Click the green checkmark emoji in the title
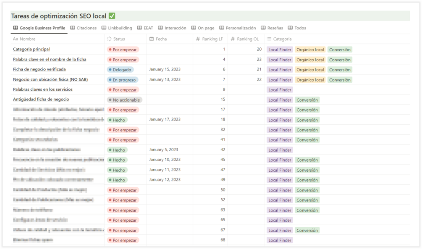Viewport: 422px width, 249px height. 112,16
